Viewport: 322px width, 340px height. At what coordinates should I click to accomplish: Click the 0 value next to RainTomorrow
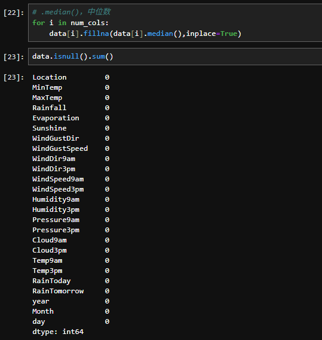107,291
